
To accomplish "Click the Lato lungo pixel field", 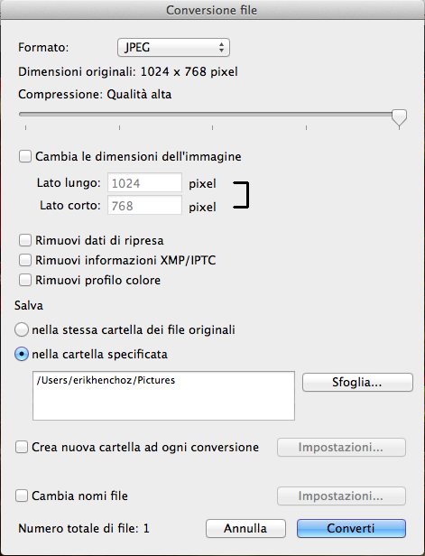I will coord(144,182).
